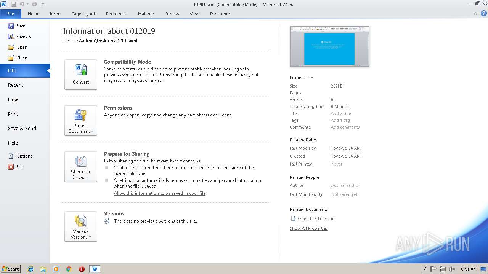Click the Save As icon in sidebar
Viewport: 488px width, 274px height.
pos(11,37)
